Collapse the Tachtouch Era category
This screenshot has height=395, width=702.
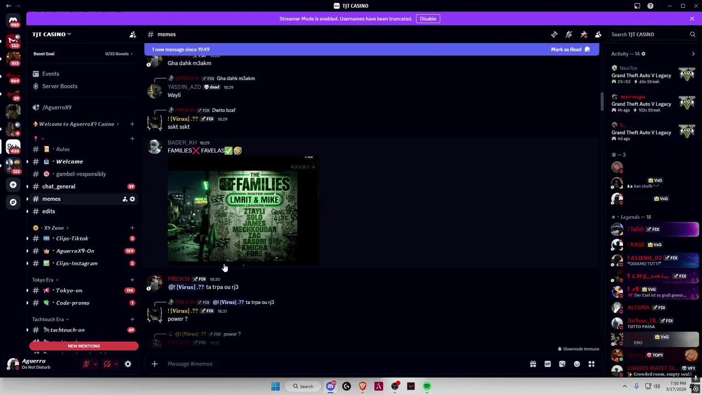[50, 319]
